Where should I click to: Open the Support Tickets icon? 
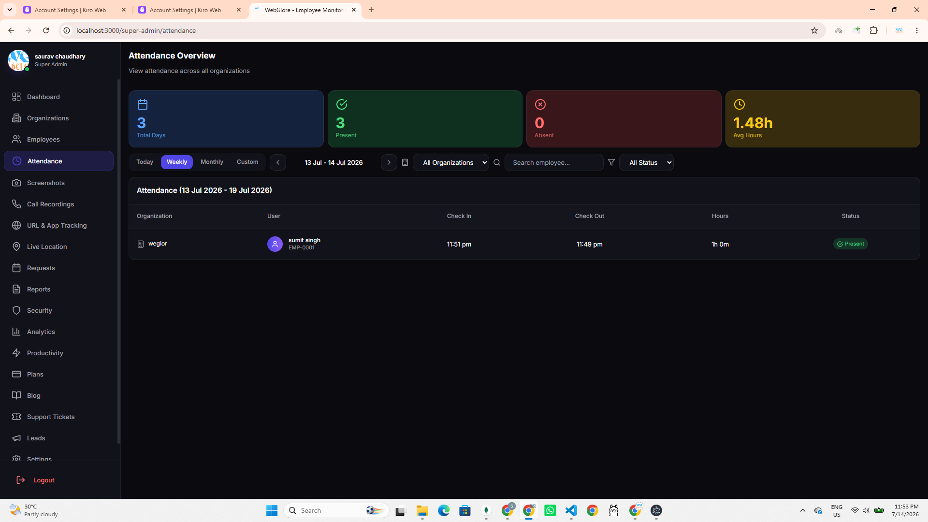tap(16, 417)
